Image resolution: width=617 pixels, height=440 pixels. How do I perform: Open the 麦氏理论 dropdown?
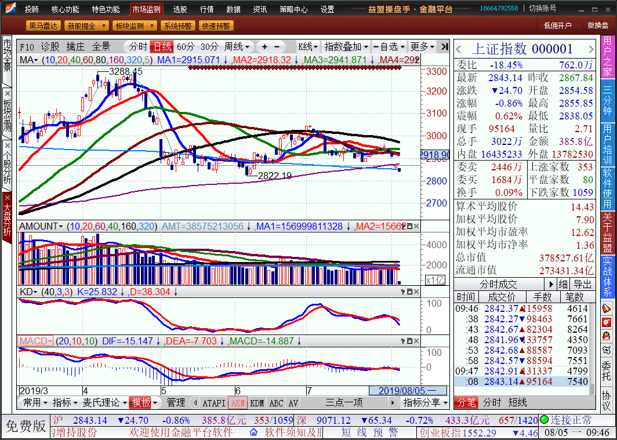pyautogui.click(x=104, y=403)
